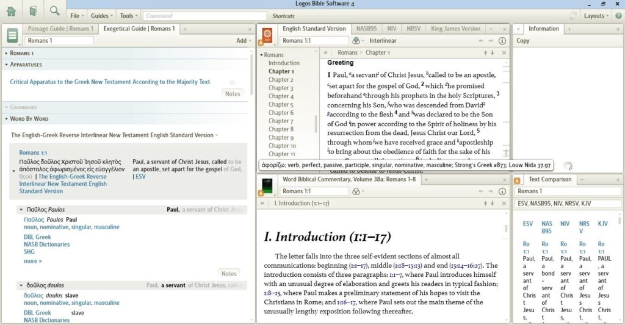Select Introduction in ESV contents
This screenshot has height=325, width=625.
[x=284, y=63]
